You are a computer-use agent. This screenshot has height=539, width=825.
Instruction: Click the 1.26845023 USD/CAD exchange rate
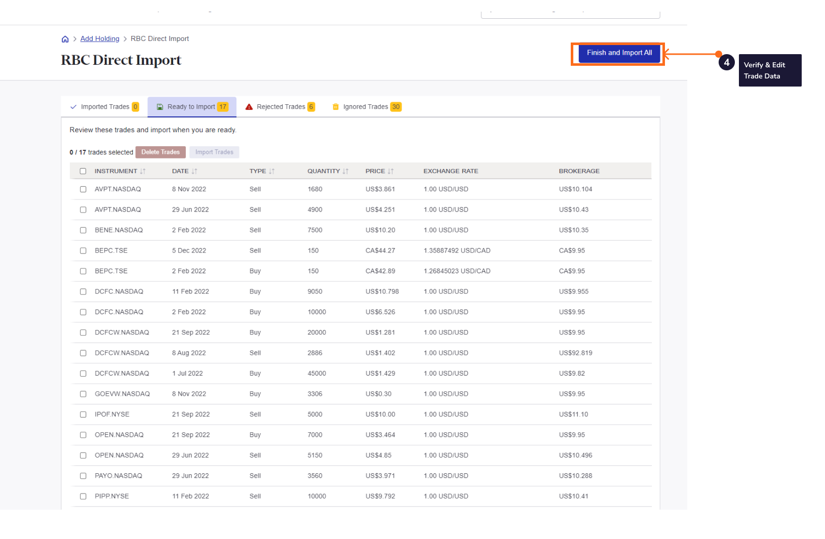(457, 271)
